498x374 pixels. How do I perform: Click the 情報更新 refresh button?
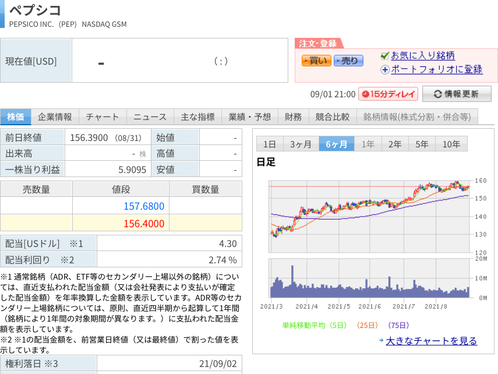pyautogui.click(x=457, y=94)
